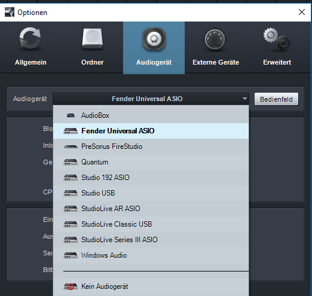Open the Erweitert tab label
Viewport: 312px width, 296px height.
pyautogui.click(x=277, y=62)
